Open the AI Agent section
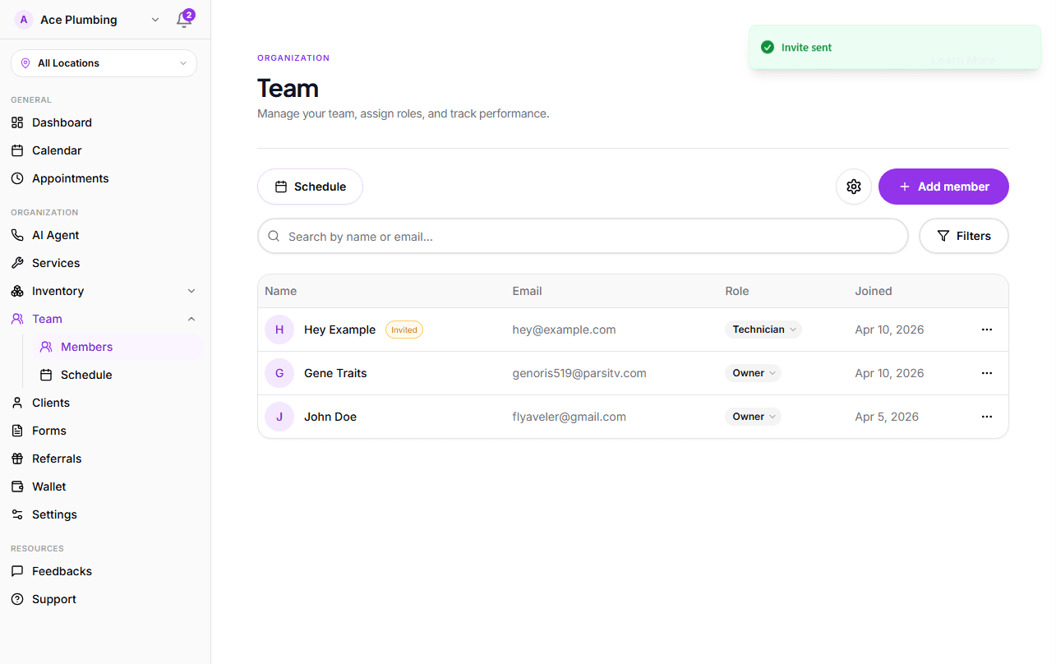 (54, 234)
